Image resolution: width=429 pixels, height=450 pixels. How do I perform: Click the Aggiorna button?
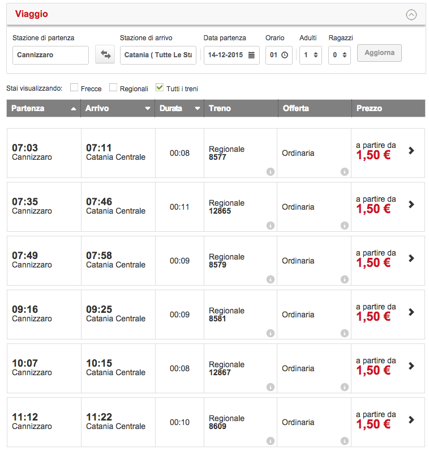point(379,53)
